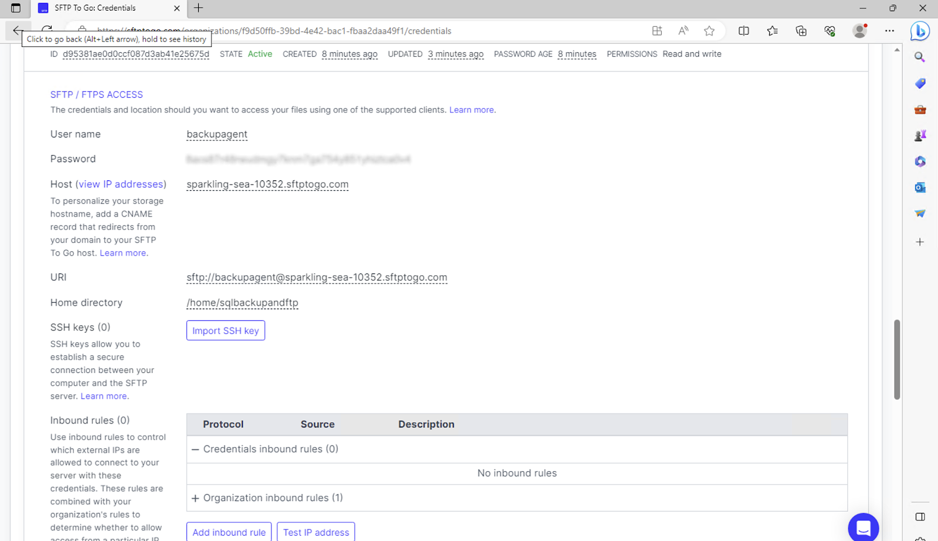
Task: Open Edge Settings and more menu
Action: pos(889,31)
